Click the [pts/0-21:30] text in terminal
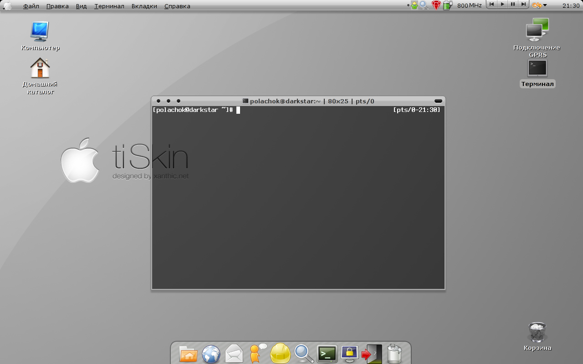Image resolution: width=583 pixels, height=364 pixels. pos(417,110)
